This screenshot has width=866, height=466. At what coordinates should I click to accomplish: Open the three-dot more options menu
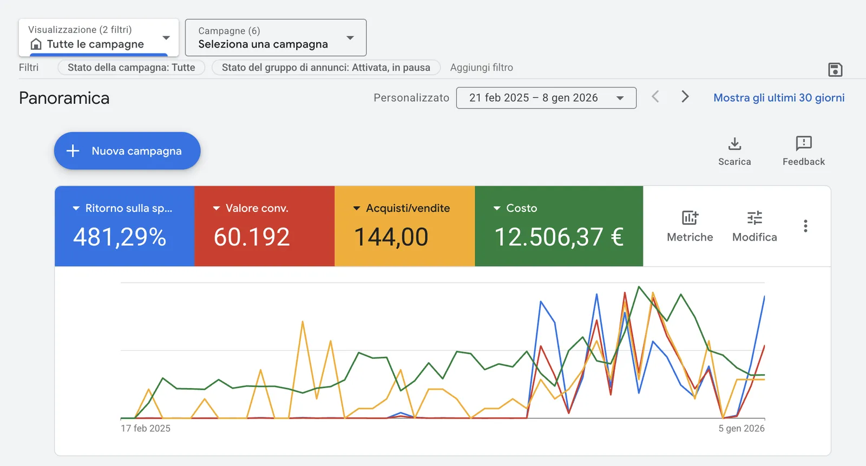[805, 226]
